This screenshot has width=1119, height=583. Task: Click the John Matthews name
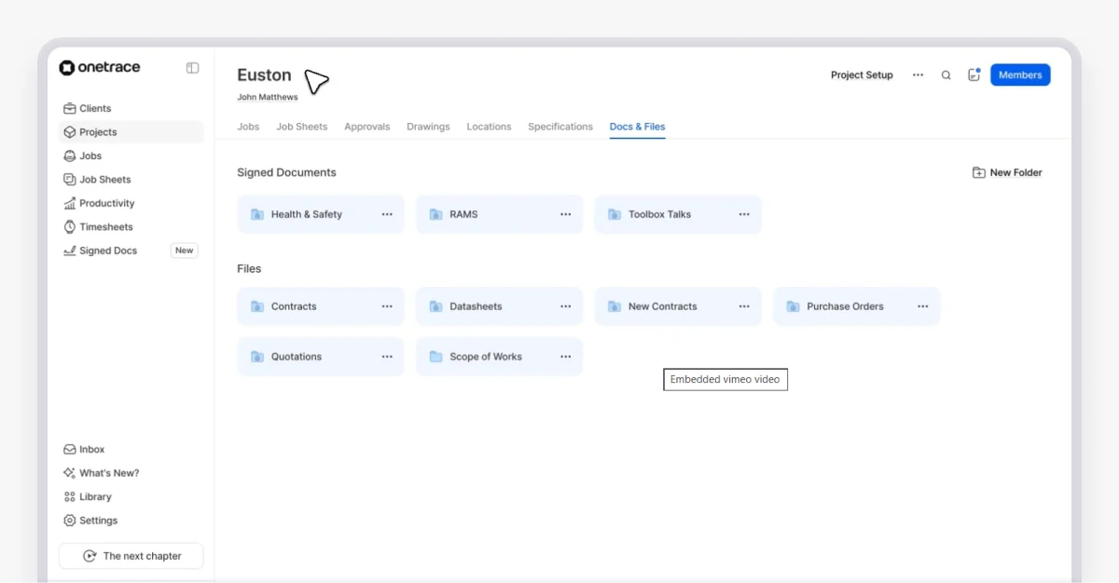click(268, 97)
